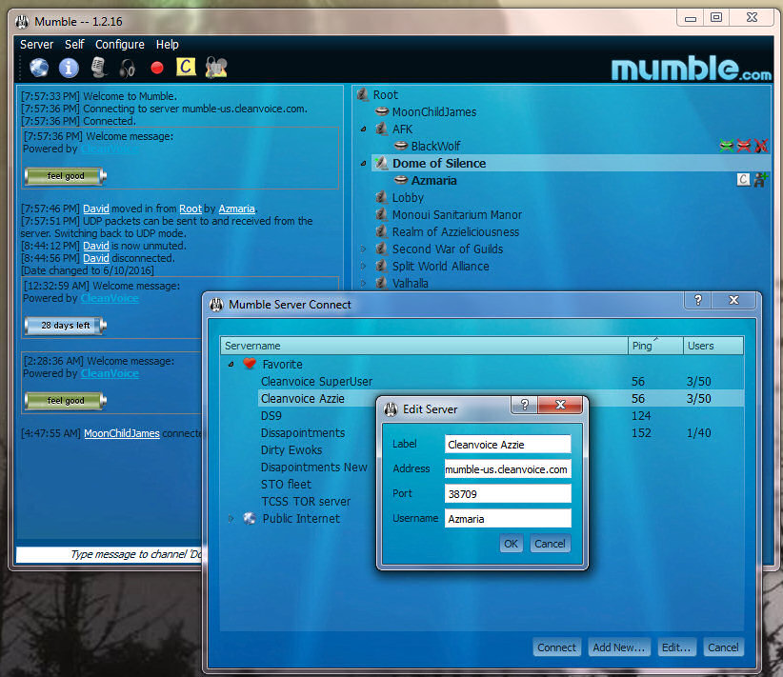Image resolution: width=783 pixels, height=677 pixels.
Task: Open server information via the blue info icon
Action: coord(69,68)
